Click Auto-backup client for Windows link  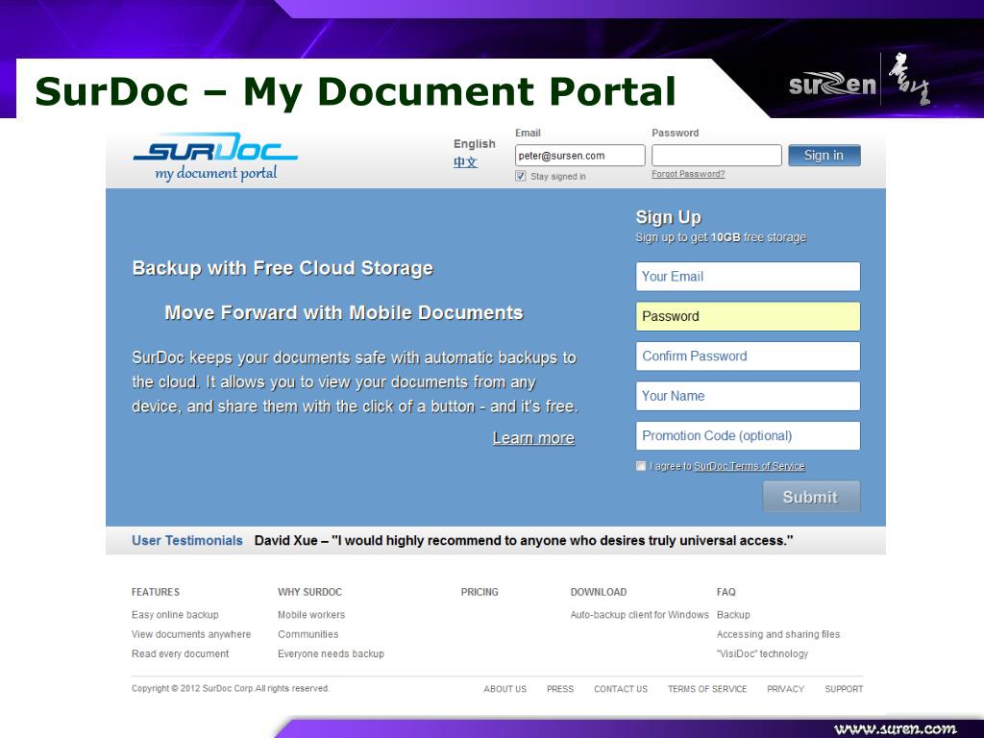tap(639, 614)
